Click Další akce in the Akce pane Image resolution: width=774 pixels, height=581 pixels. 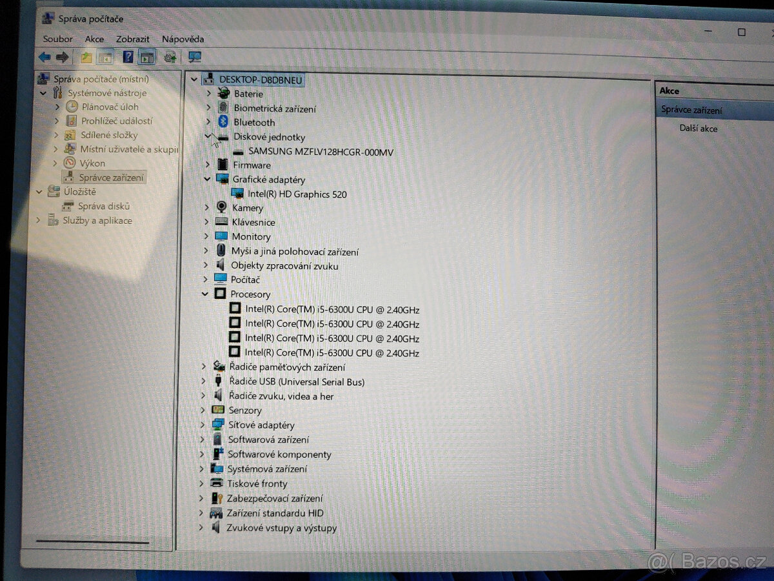pos(699,128)
